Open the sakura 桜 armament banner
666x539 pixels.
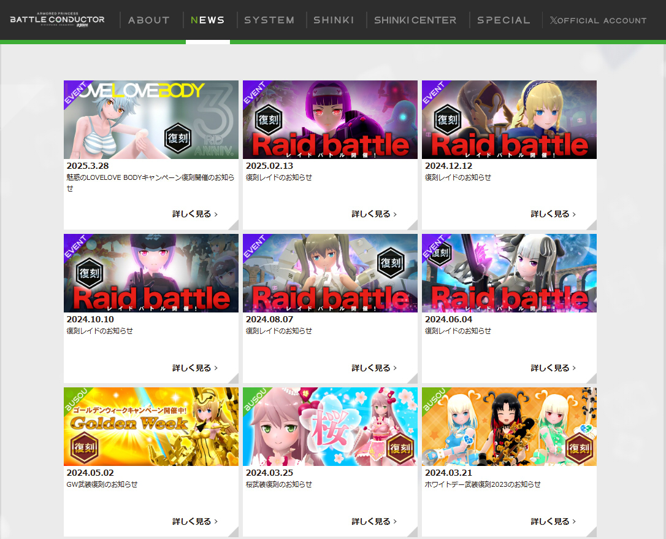coord(330,427)
